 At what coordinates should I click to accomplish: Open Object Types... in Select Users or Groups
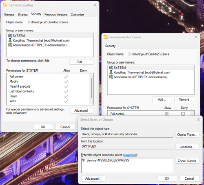(187, 134)
